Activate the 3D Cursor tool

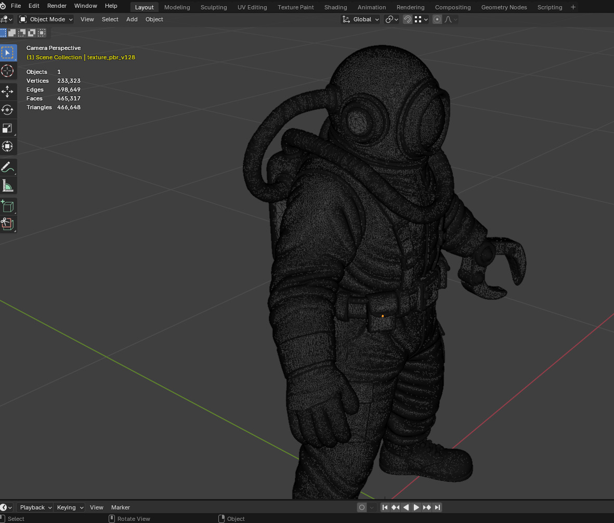click(8, 71)
